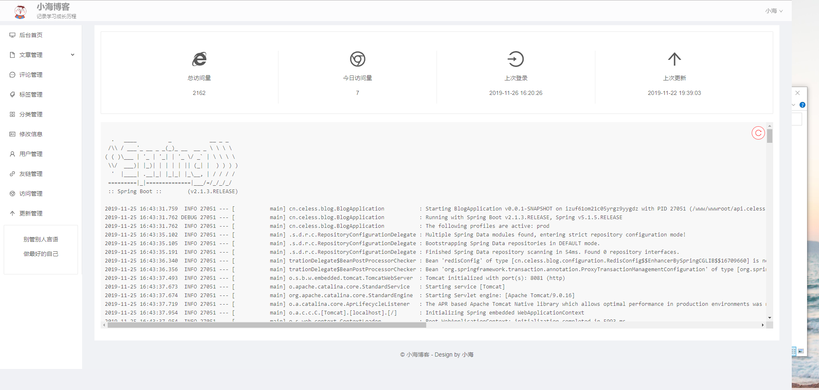Expand the 文章管理 submenu chevron
The image size is (819, 390).
(73, 55)
